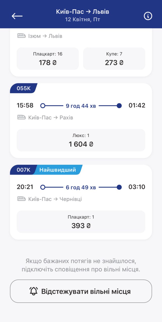Screen dimensions: 162x322
Task: Select Купе 273 ₴ ticket option
Action: pos(114,59)
